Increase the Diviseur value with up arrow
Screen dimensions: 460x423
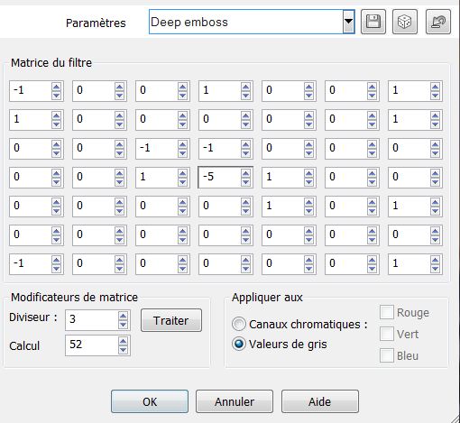pos(123,316)
